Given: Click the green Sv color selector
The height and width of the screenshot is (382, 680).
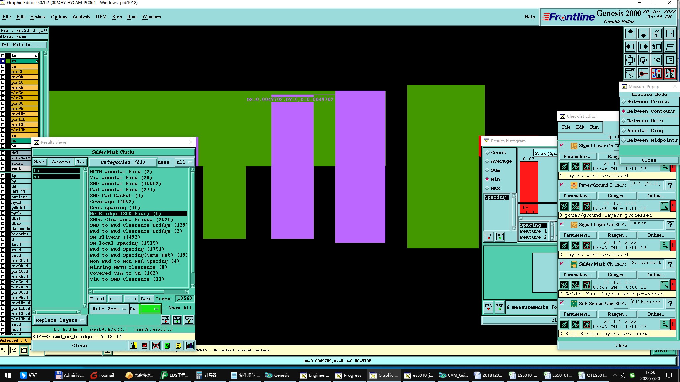Looking at the screenshot, I should click(150, 309).
